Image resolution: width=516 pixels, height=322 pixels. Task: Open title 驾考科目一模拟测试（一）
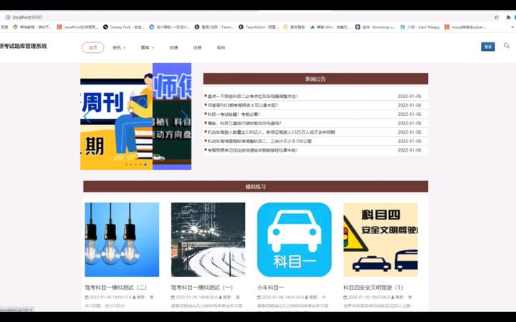pyautogui.click(x=202, y=287)
